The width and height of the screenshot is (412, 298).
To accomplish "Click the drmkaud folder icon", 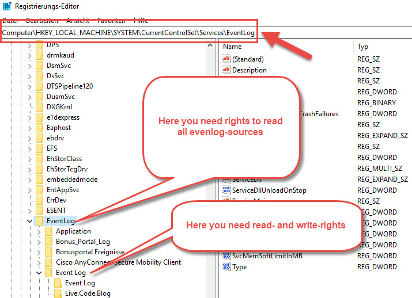I will pyautogui.click(x=39, y=55).
